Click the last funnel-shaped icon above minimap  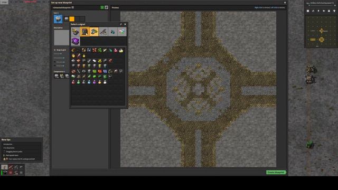point(334,11)
